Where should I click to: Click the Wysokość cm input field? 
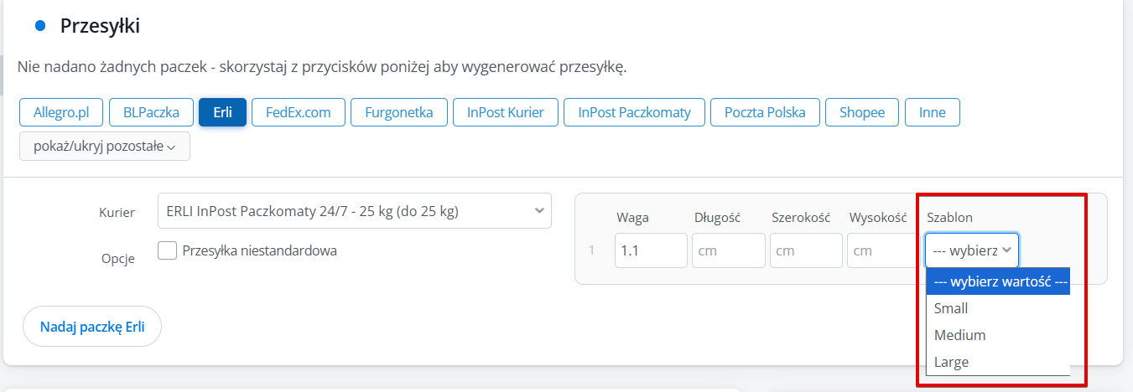(882, 250)
